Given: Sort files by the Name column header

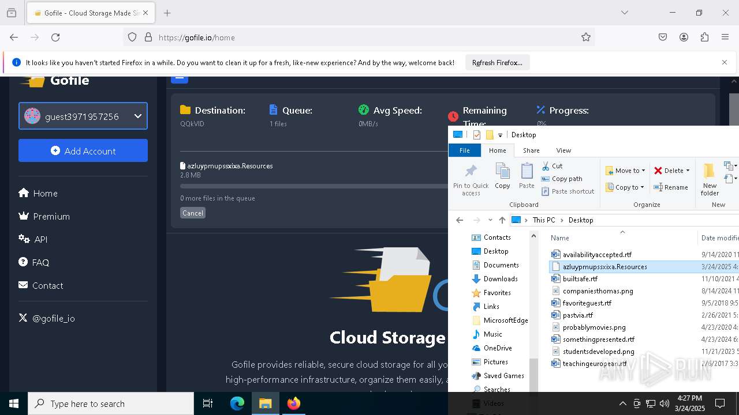Looking at the screenshot, I should 560,238.
